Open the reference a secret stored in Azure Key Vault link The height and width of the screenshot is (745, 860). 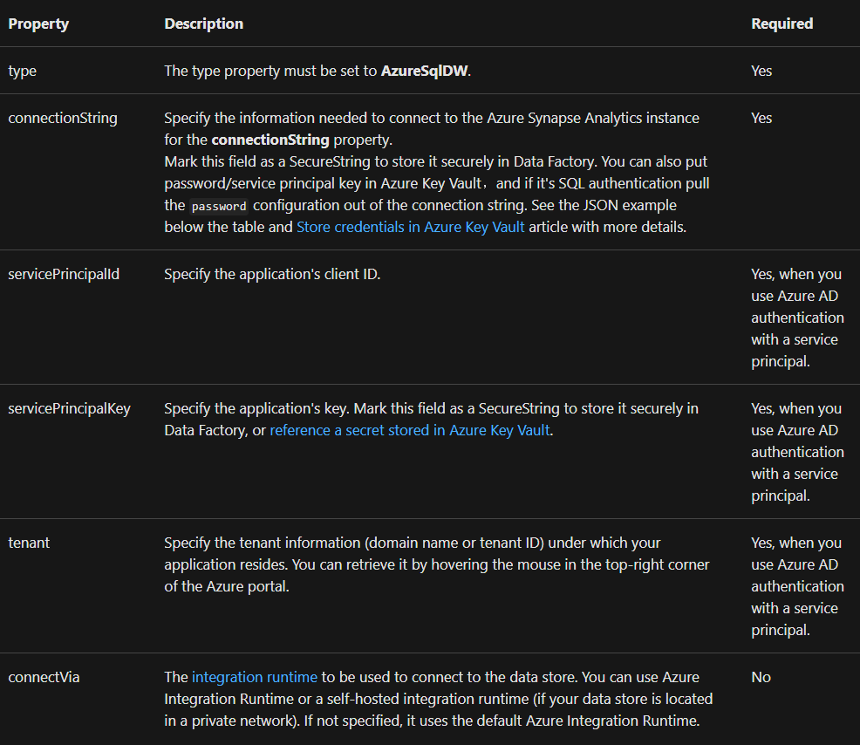point(410,431)
